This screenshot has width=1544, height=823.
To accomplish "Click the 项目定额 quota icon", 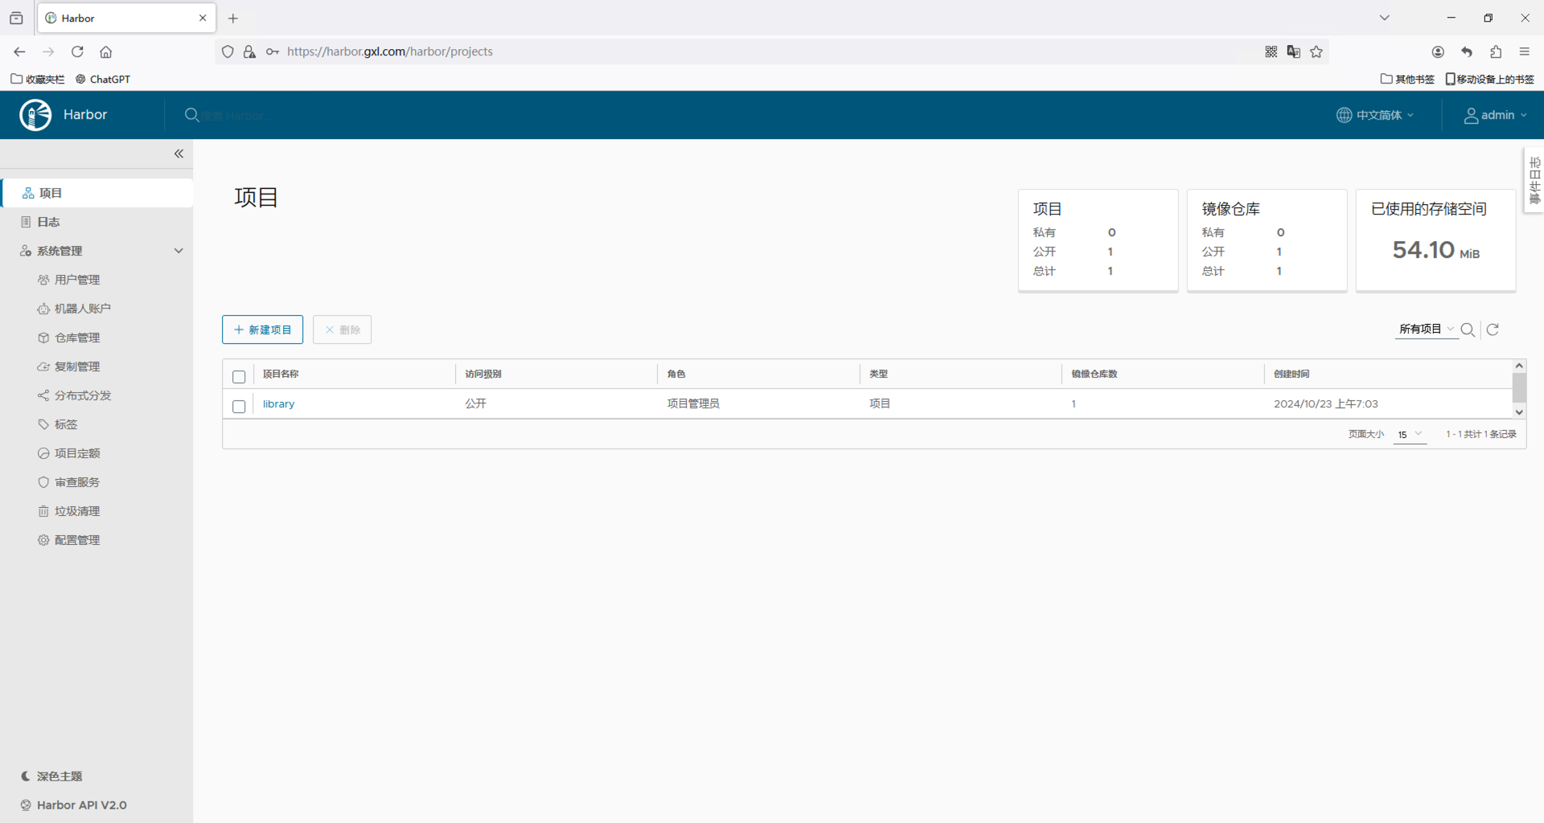I will click(x=43, y=453).
